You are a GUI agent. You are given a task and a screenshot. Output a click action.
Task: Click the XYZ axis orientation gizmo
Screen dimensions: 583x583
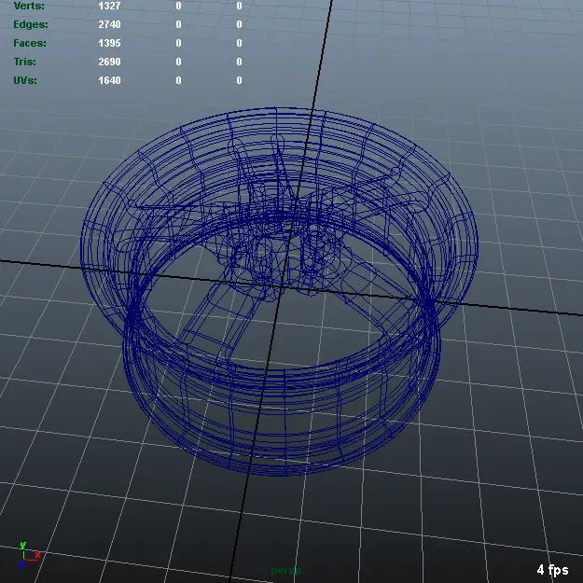pos(29,556)
